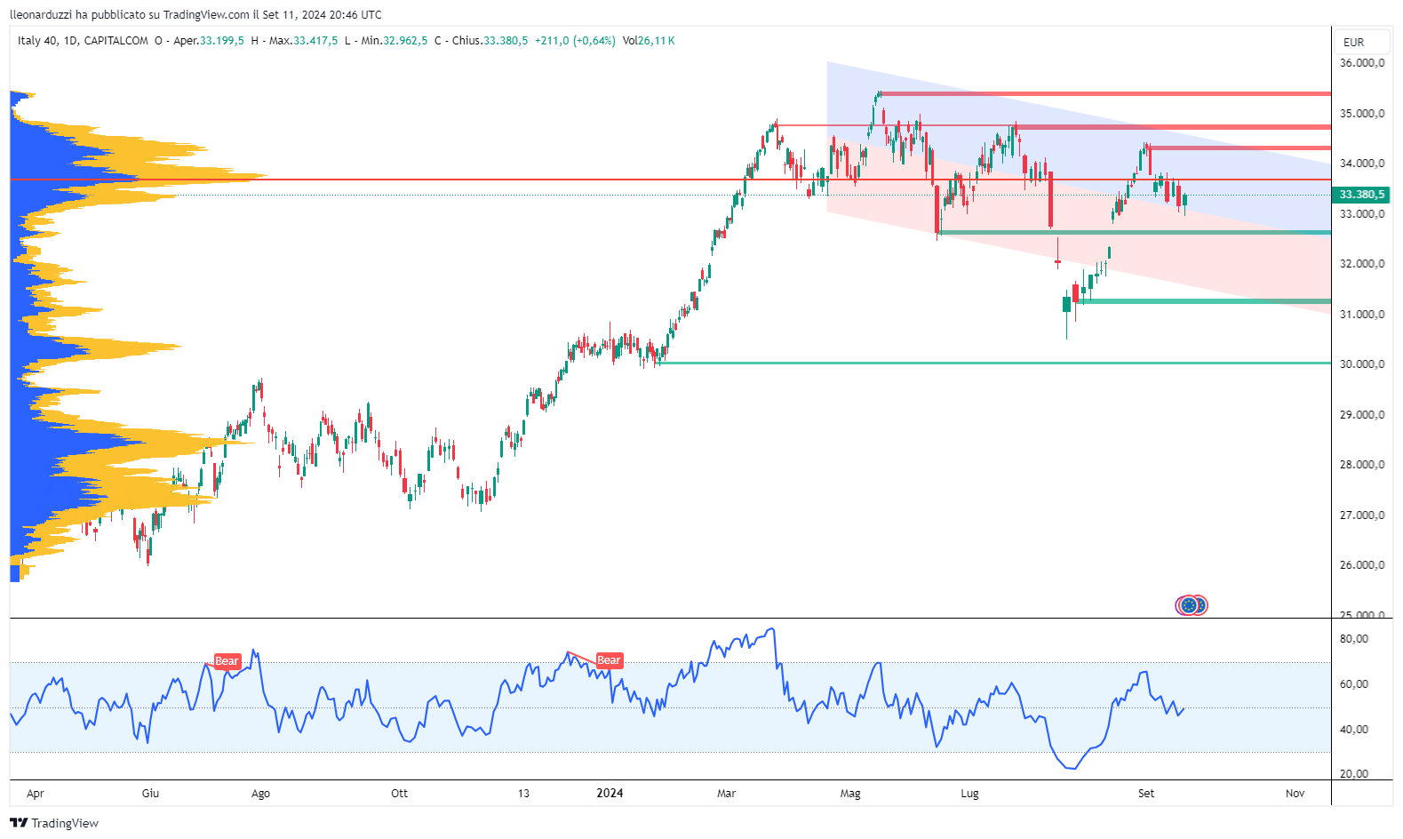
Task: Click the Ott label on time axis
Action: [x=400, y=794]
